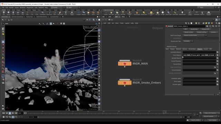Select the Sphere shelf tool
The height and width of the screenshot is (124, 221).
(8, 13)
